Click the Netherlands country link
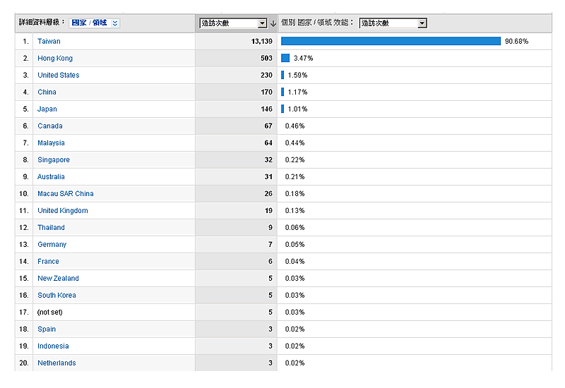 pos(56,363)
